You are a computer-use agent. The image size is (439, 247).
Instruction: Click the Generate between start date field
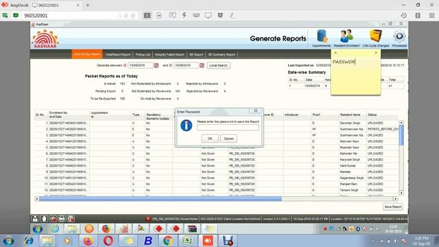[x=140, y=65]
